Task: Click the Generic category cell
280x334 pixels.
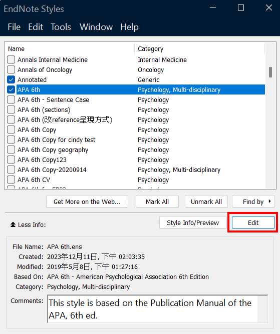Action: click(149, 79)
